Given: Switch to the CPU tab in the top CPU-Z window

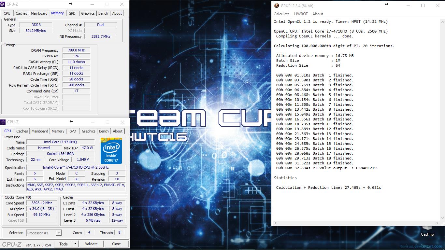Looking at the screenshot, I should pyautogui.click(x=7, y=13).
